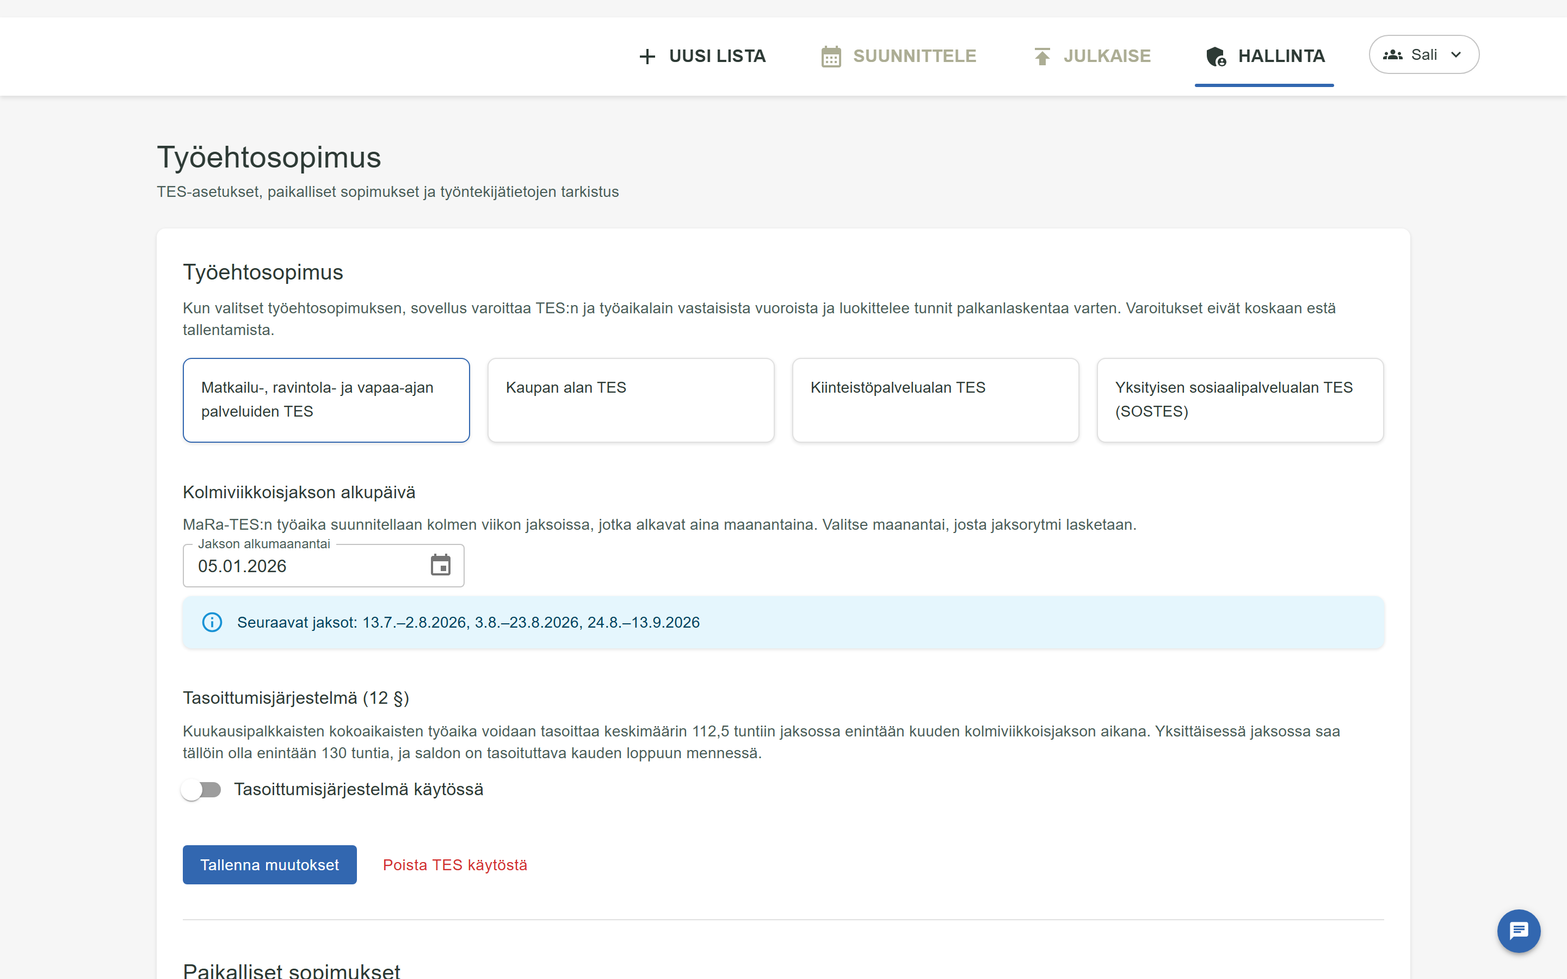The height and width of the screenshot is (979, 1567).
Task: Click the Jakson alkumaanantai date field
Action: 324,565
